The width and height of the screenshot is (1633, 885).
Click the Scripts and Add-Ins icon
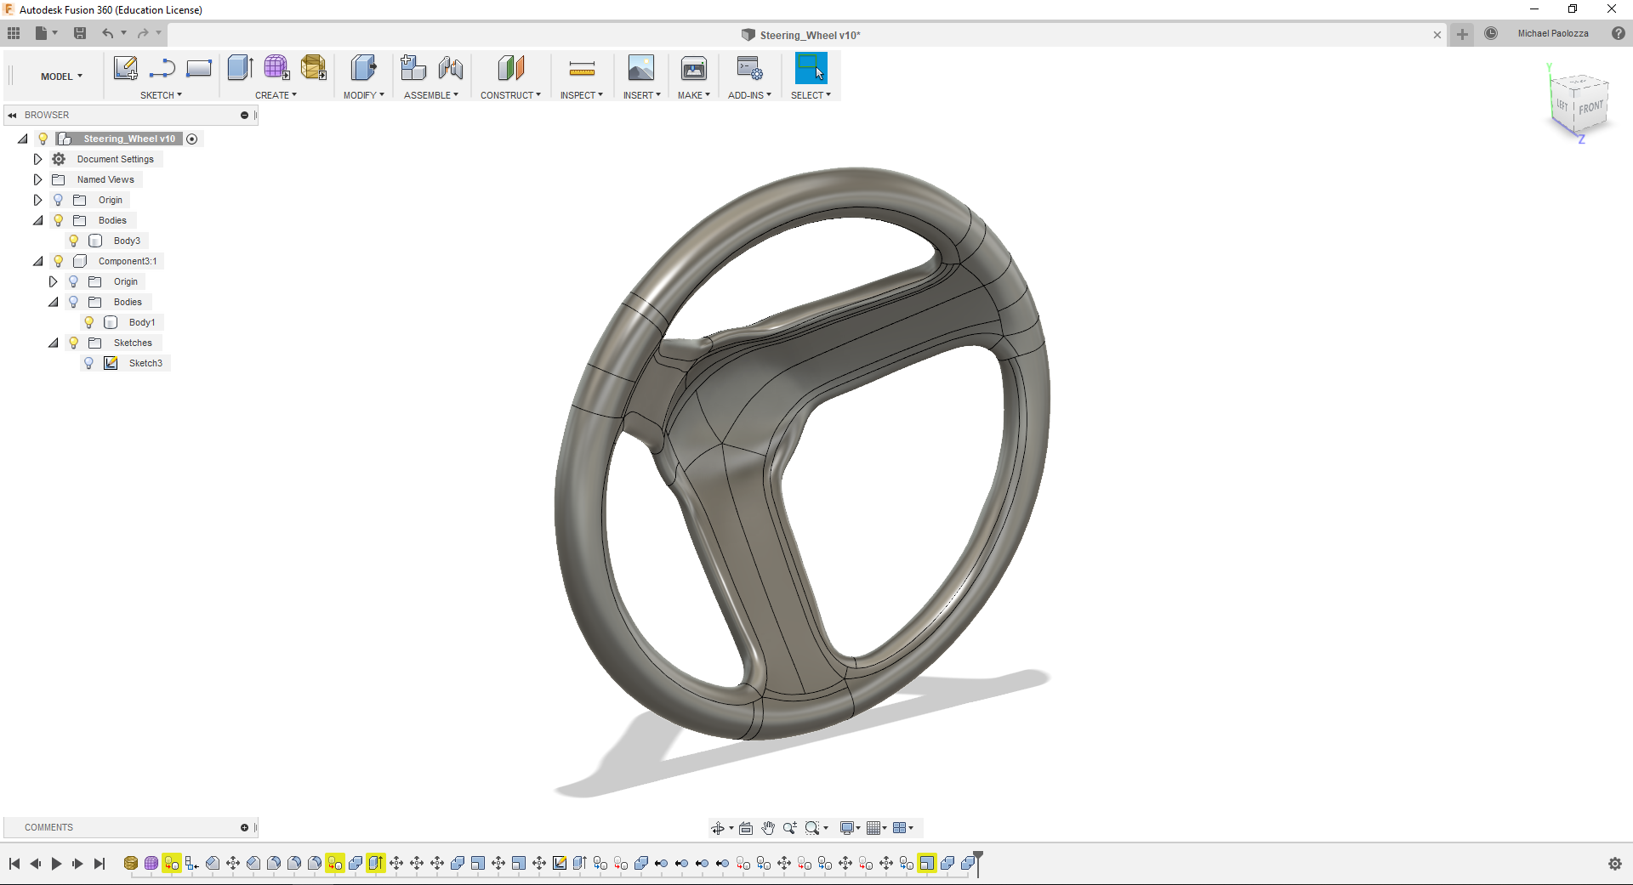coord(749,69)
